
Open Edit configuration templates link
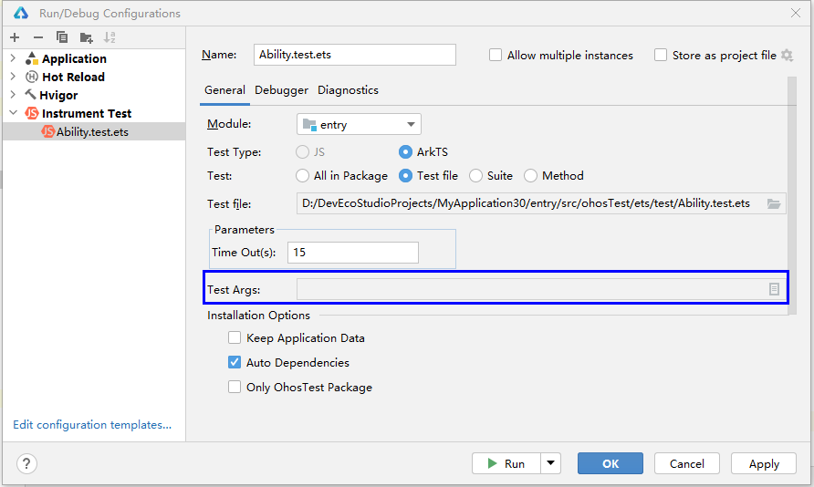92,425
